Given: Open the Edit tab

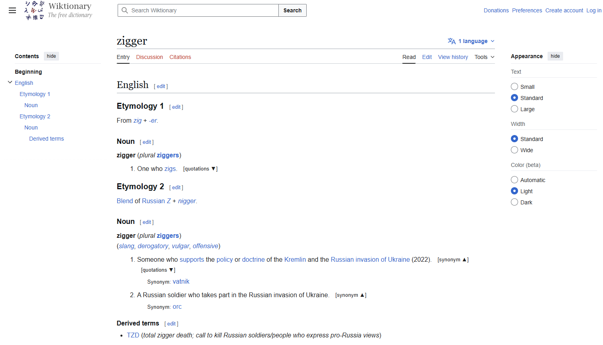Looking at the screenshot, I should pyautogui.click(x=427, y=57).
